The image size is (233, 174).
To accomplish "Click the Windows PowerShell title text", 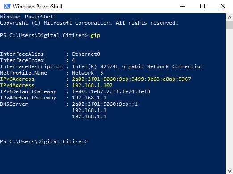I will 38,7.
